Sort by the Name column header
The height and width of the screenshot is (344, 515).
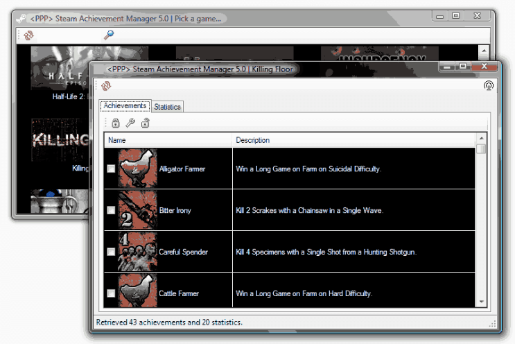click(x=168, y=140)
